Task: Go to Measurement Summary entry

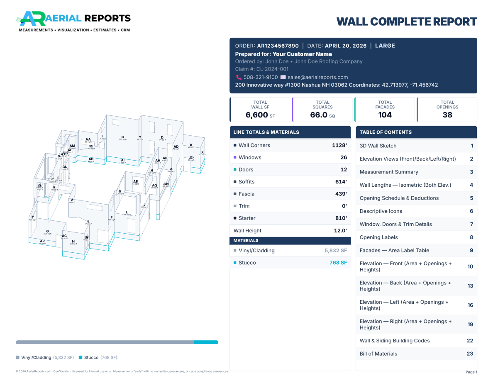Action: (x=416, y=172)
